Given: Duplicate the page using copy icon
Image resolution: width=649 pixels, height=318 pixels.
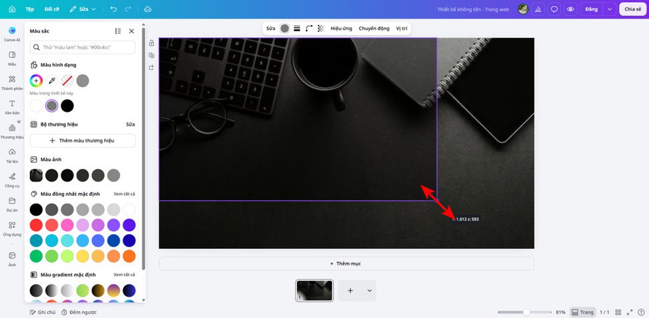Looking at the screenshot, I should [151, 55].
